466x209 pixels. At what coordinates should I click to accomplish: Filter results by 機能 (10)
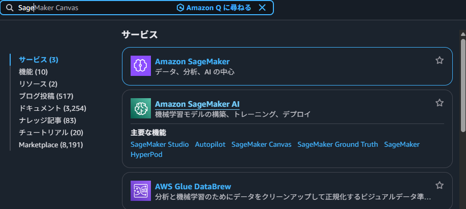[x=33, y=72]
